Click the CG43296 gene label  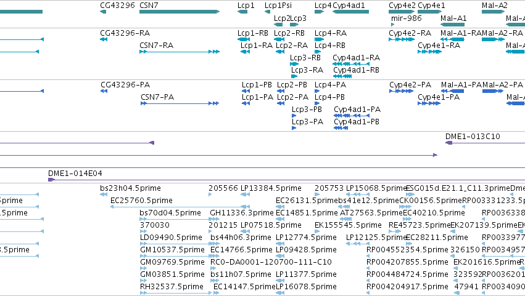tap(117, 6)
